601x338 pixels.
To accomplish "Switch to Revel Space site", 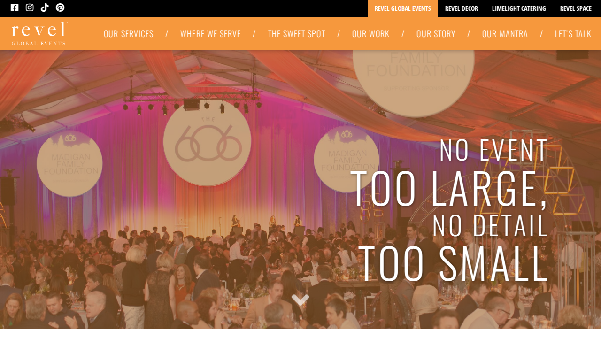I will 576,8.
